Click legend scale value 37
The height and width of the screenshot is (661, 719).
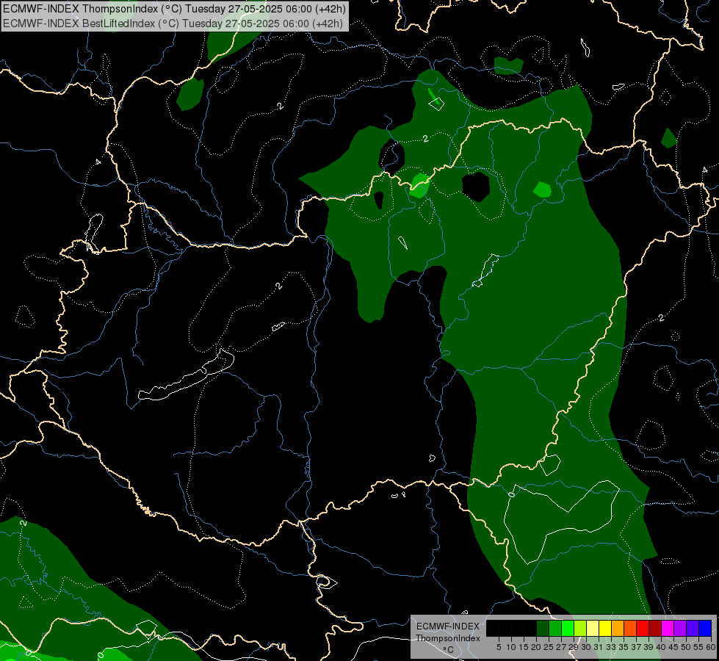coord(636,647)
